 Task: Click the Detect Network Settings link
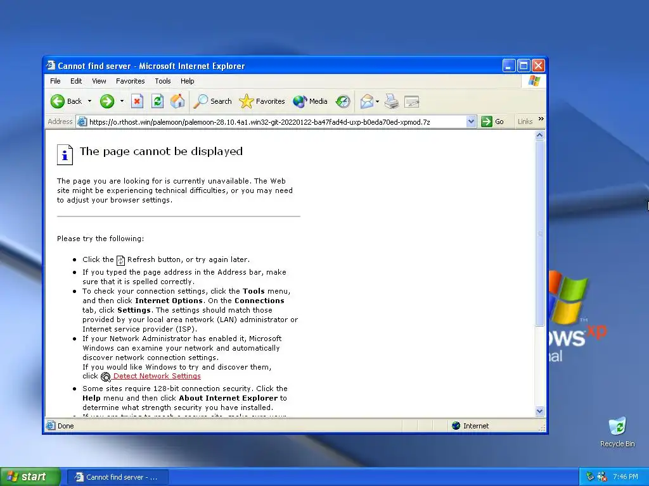tap(157, 376)
